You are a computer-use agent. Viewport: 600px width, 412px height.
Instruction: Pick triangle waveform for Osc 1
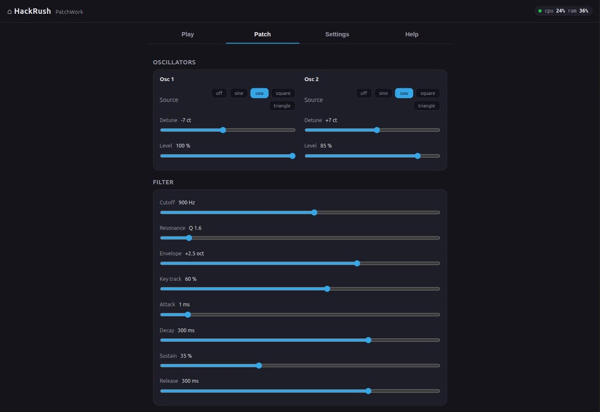coord(282,106)
